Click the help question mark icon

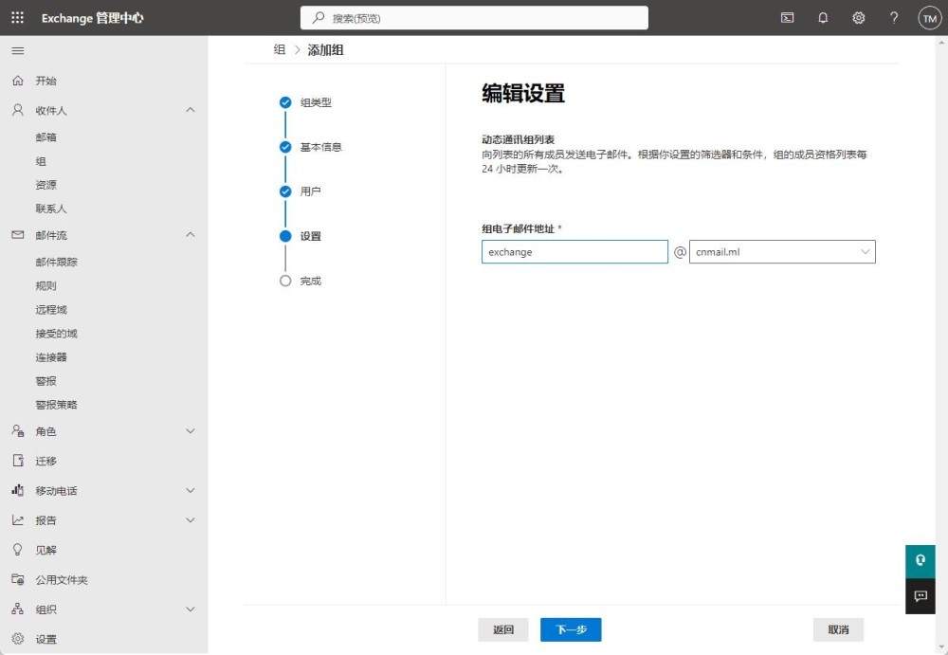coord(894,18)
